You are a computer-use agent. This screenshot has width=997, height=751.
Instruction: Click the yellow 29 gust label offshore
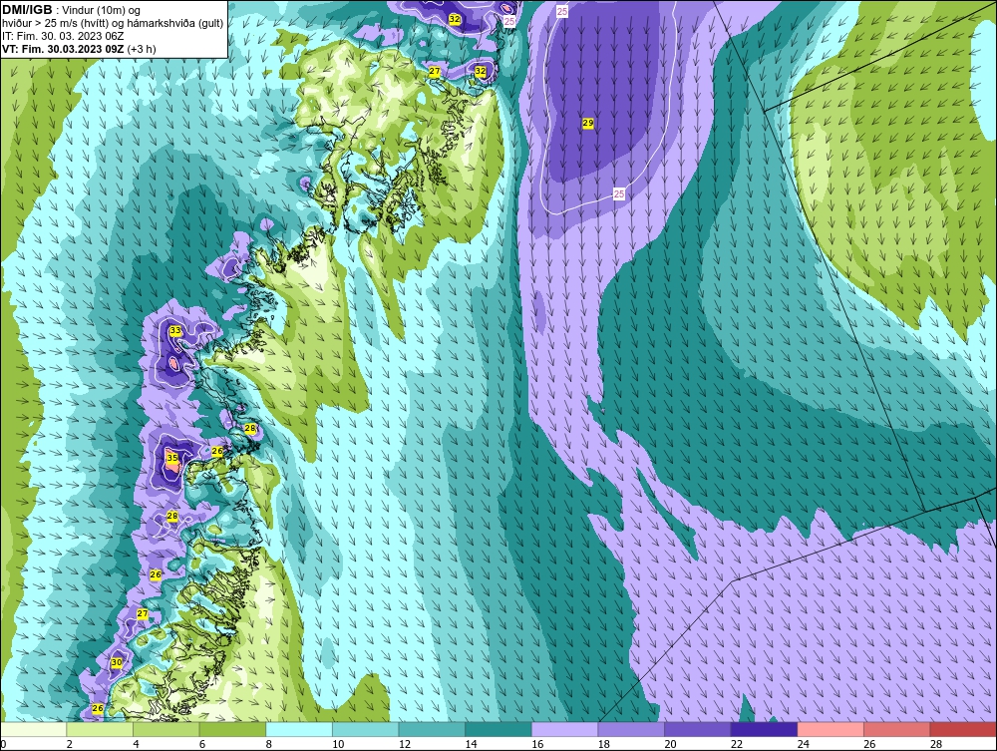(588, 123)
